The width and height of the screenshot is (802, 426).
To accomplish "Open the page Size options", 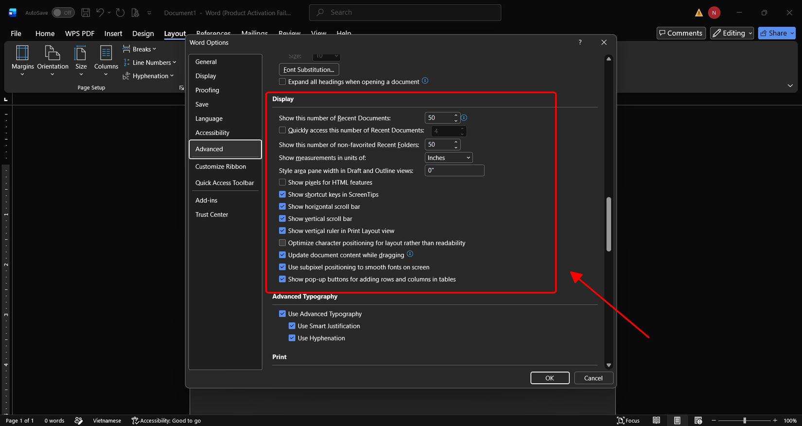I will pos(81,60).
